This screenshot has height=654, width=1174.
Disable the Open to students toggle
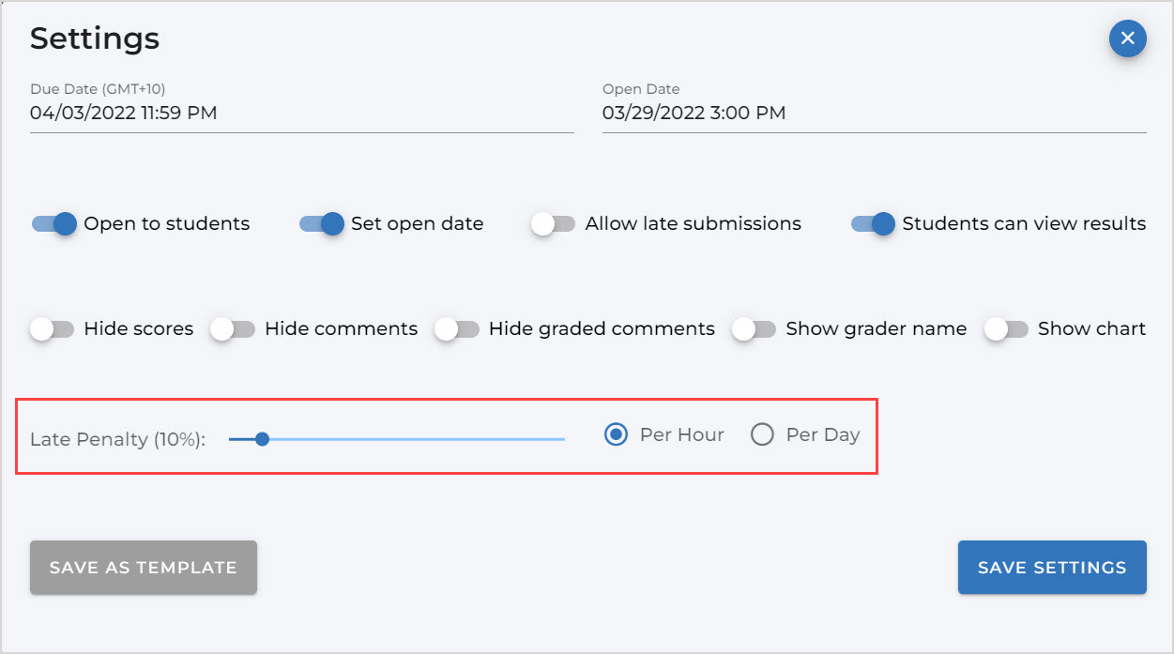[x=54, y=224]
